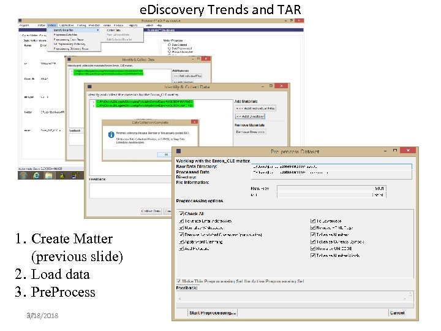
Task: Click the Collect Data button at window bottom
Action: tap(151, 211)
